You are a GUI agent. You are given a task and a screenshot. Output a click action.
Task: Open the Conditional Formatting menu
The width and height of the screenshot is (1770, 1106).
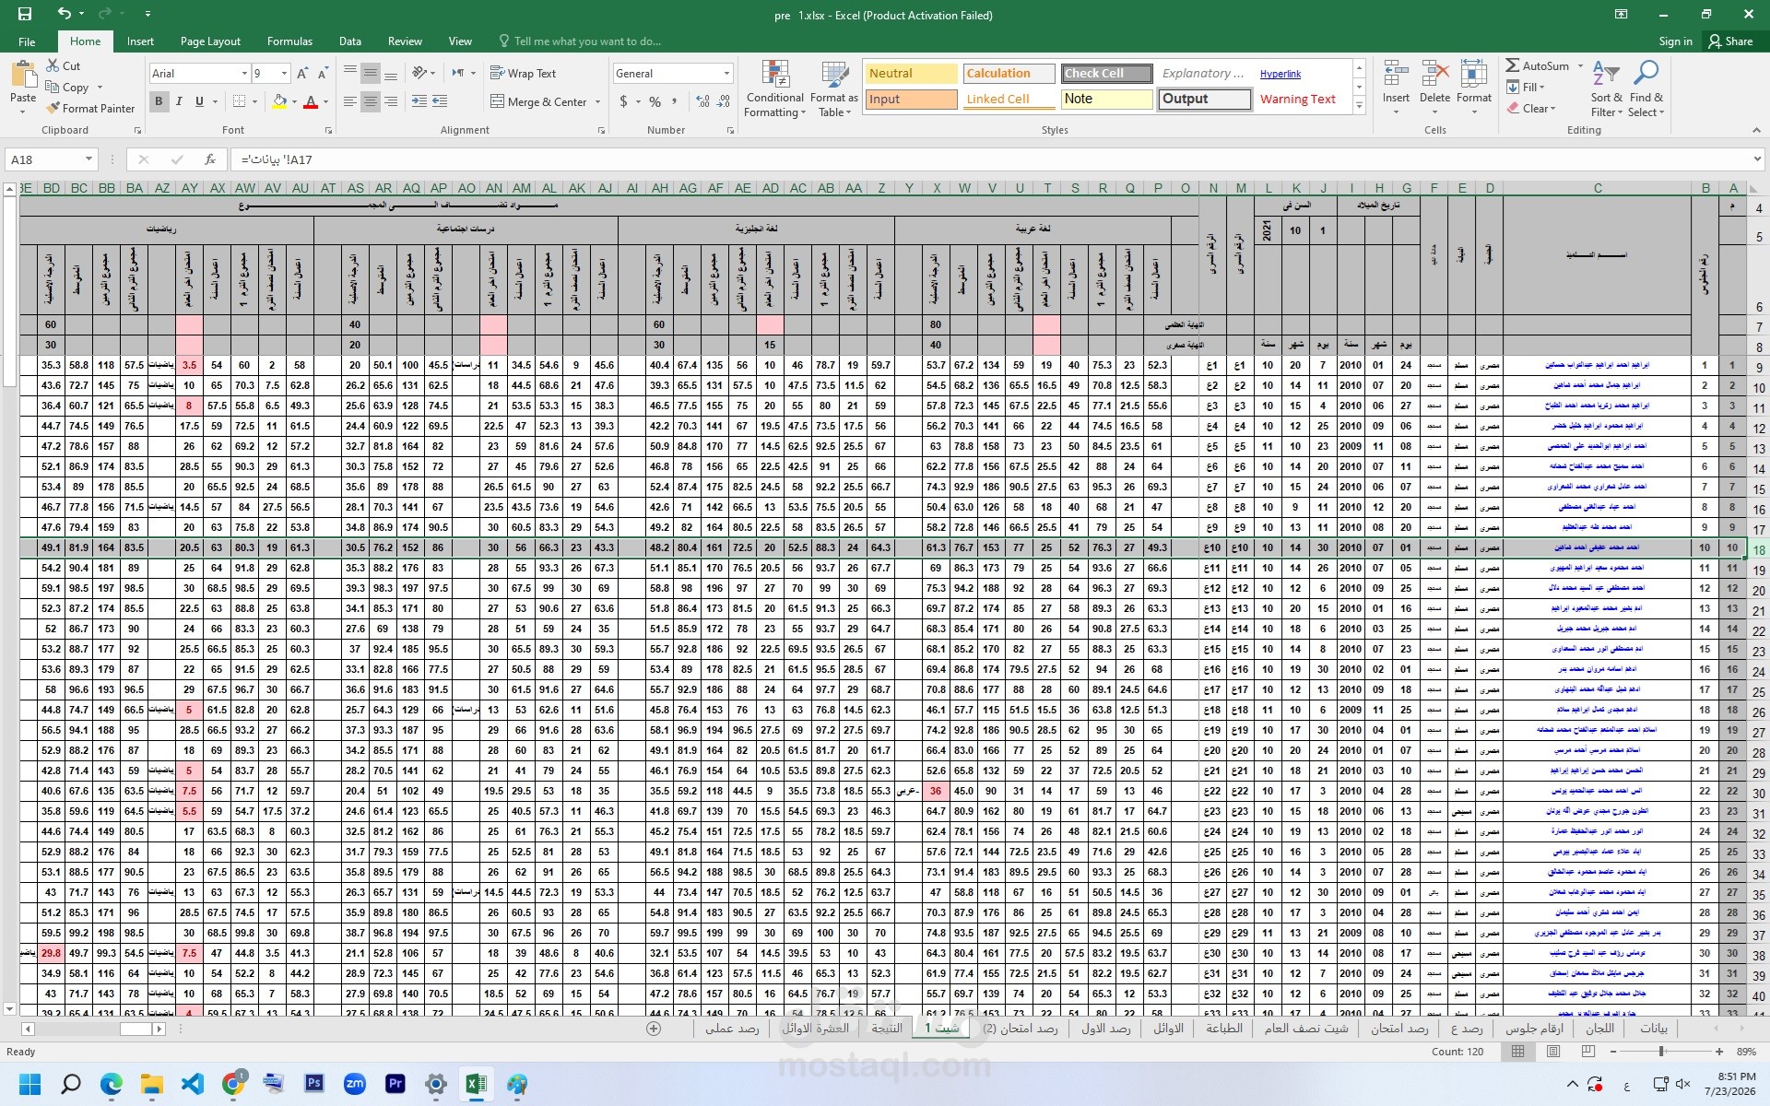[x=775, y=89]
